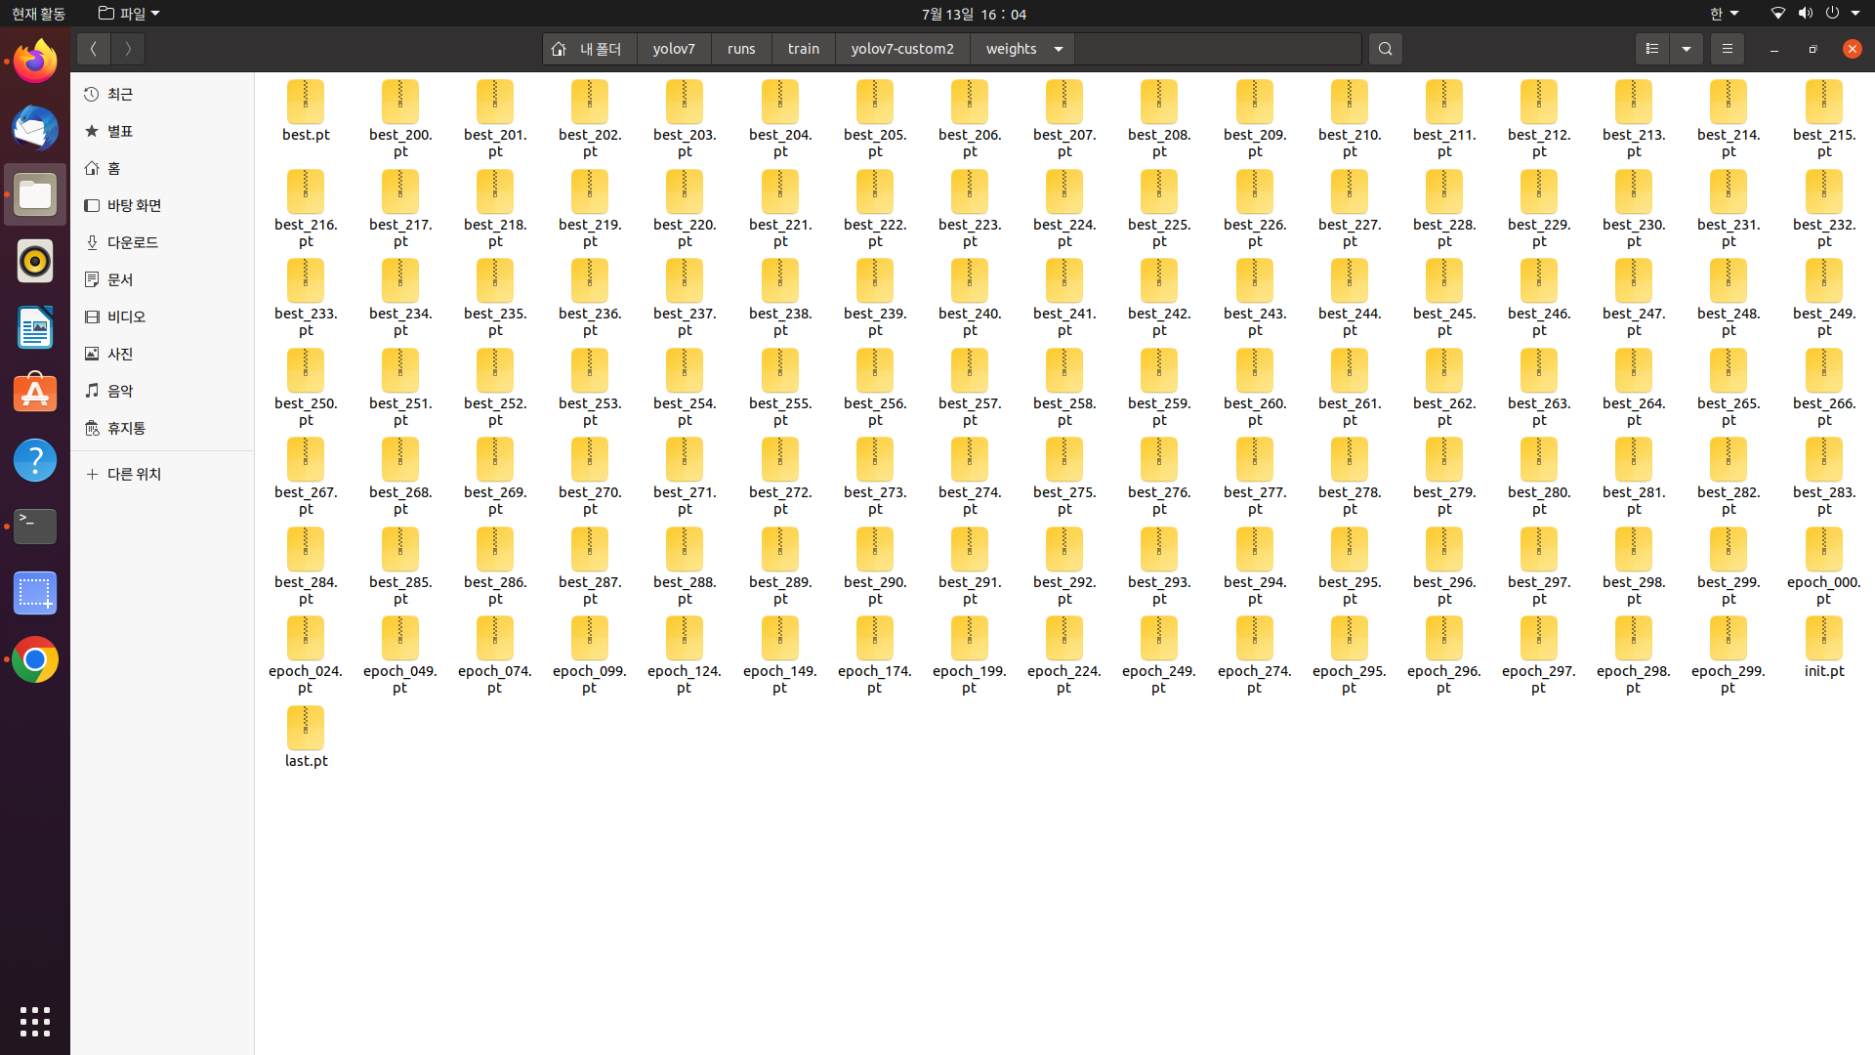
Task: Jump to yolov7 in path bar
Action: pyautogui.click(x=674, y=49)
